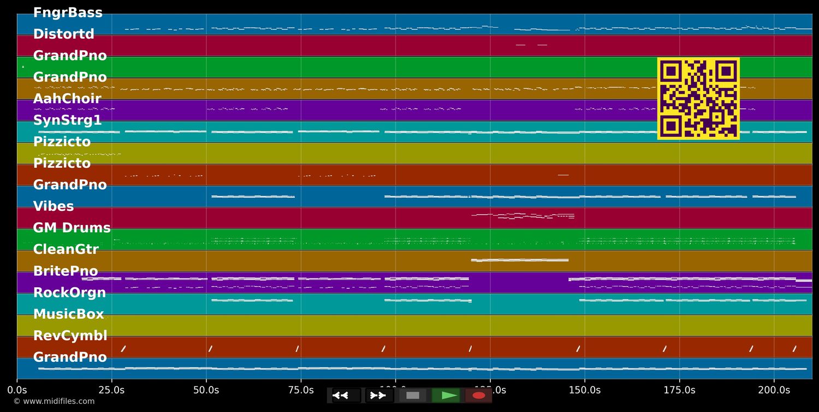819x412 pixels.
Task: Select the Vibes track label
Action: tap(54, 206)
